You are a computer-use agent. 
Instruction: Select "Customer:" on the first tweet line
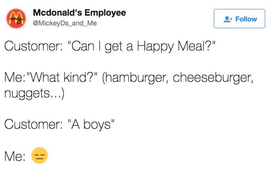pos(34,47)
